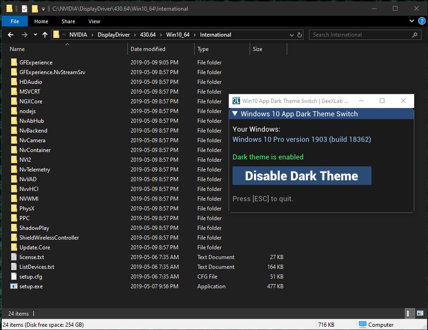Select the ListDevices.txt file icon
The width and height of the screenshot is (428, 330).
click(x=14, y=267)
